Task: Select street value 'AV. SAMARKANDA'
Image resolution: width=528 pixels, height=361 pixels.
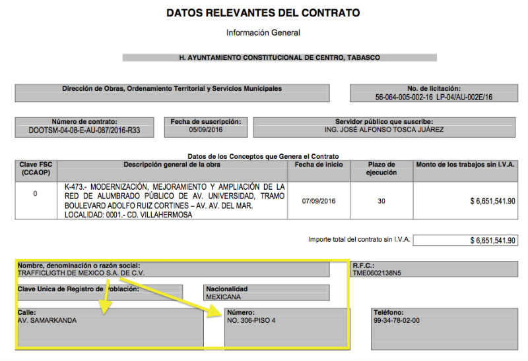Action: tap(47, 320)
